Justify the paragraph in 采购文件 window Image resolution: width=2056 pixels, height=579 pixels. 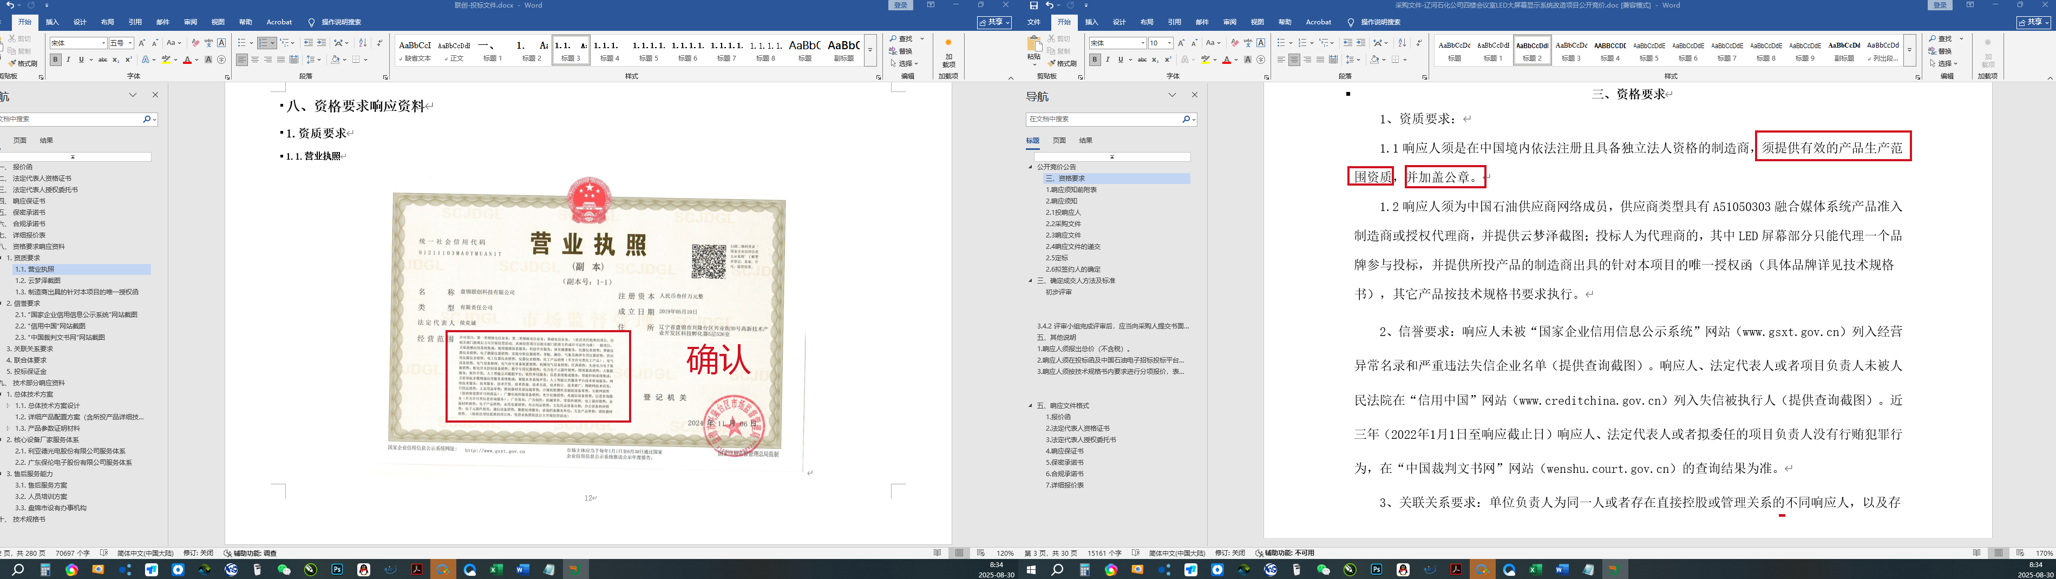point(1320,60)
